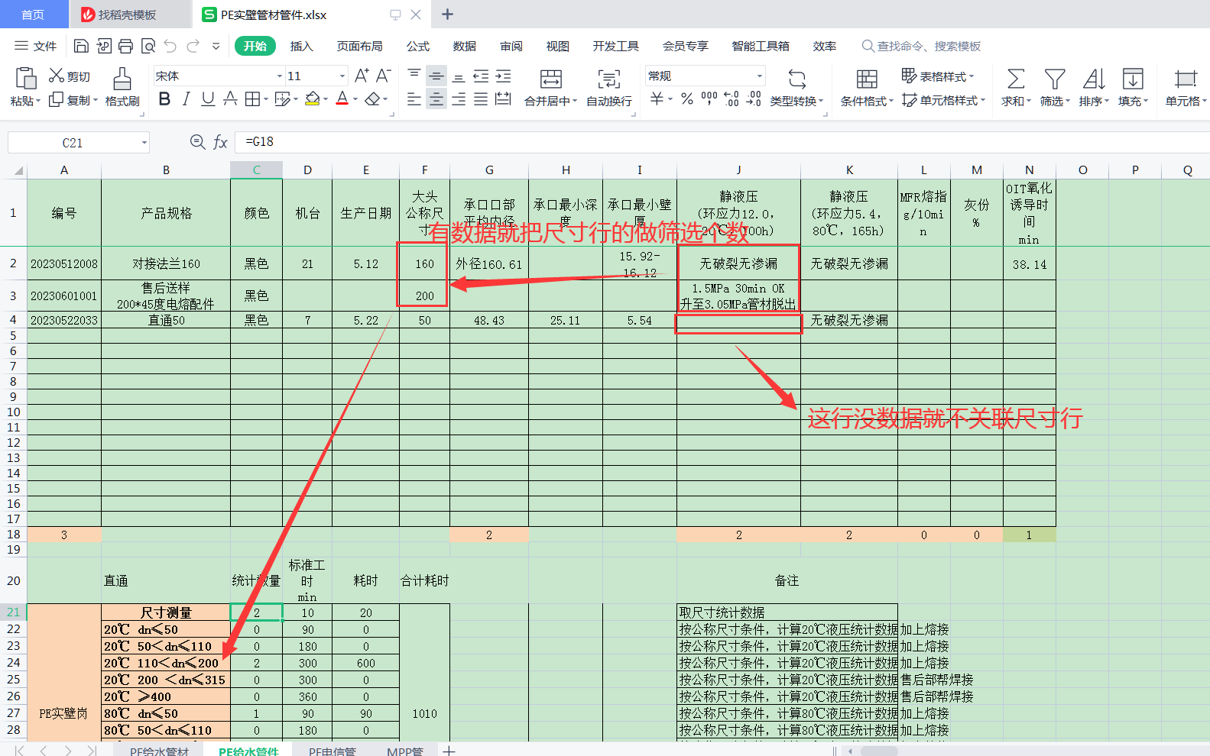Open the font name 宋体 dropdown
The width and height of the screenshot is (1210, 756).
click(280, 76)
